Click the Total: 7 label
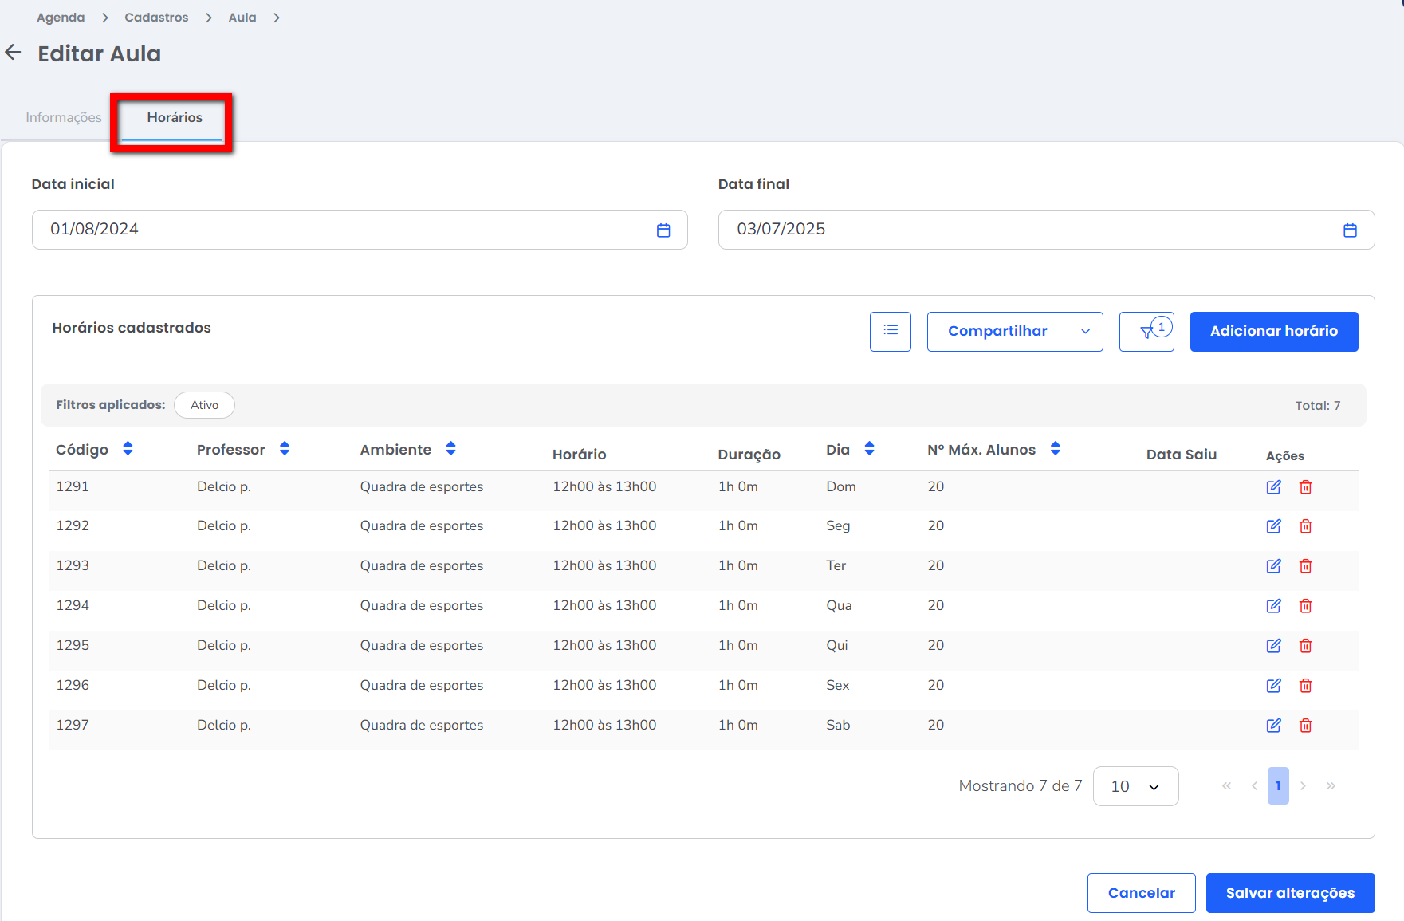The width and height of the screenshot is (1404, 921). click(x=1318, y=406)
